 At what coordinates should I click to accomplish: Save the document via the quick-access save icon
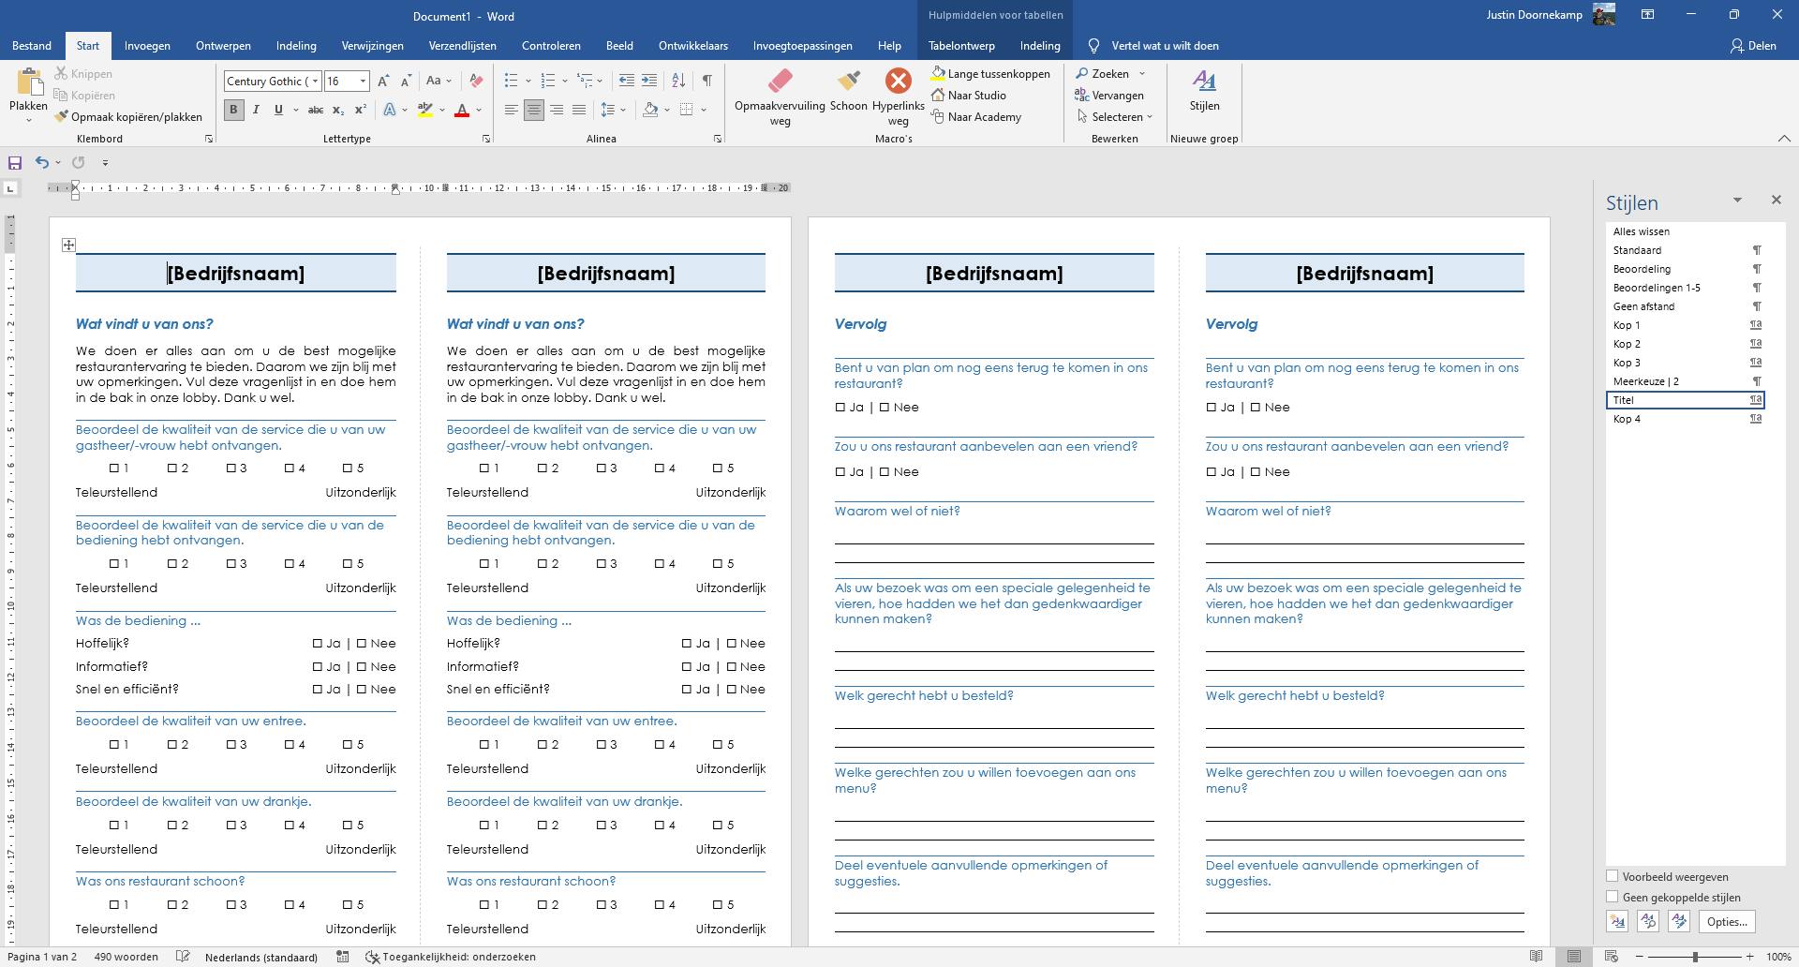[x=15, y=163]
